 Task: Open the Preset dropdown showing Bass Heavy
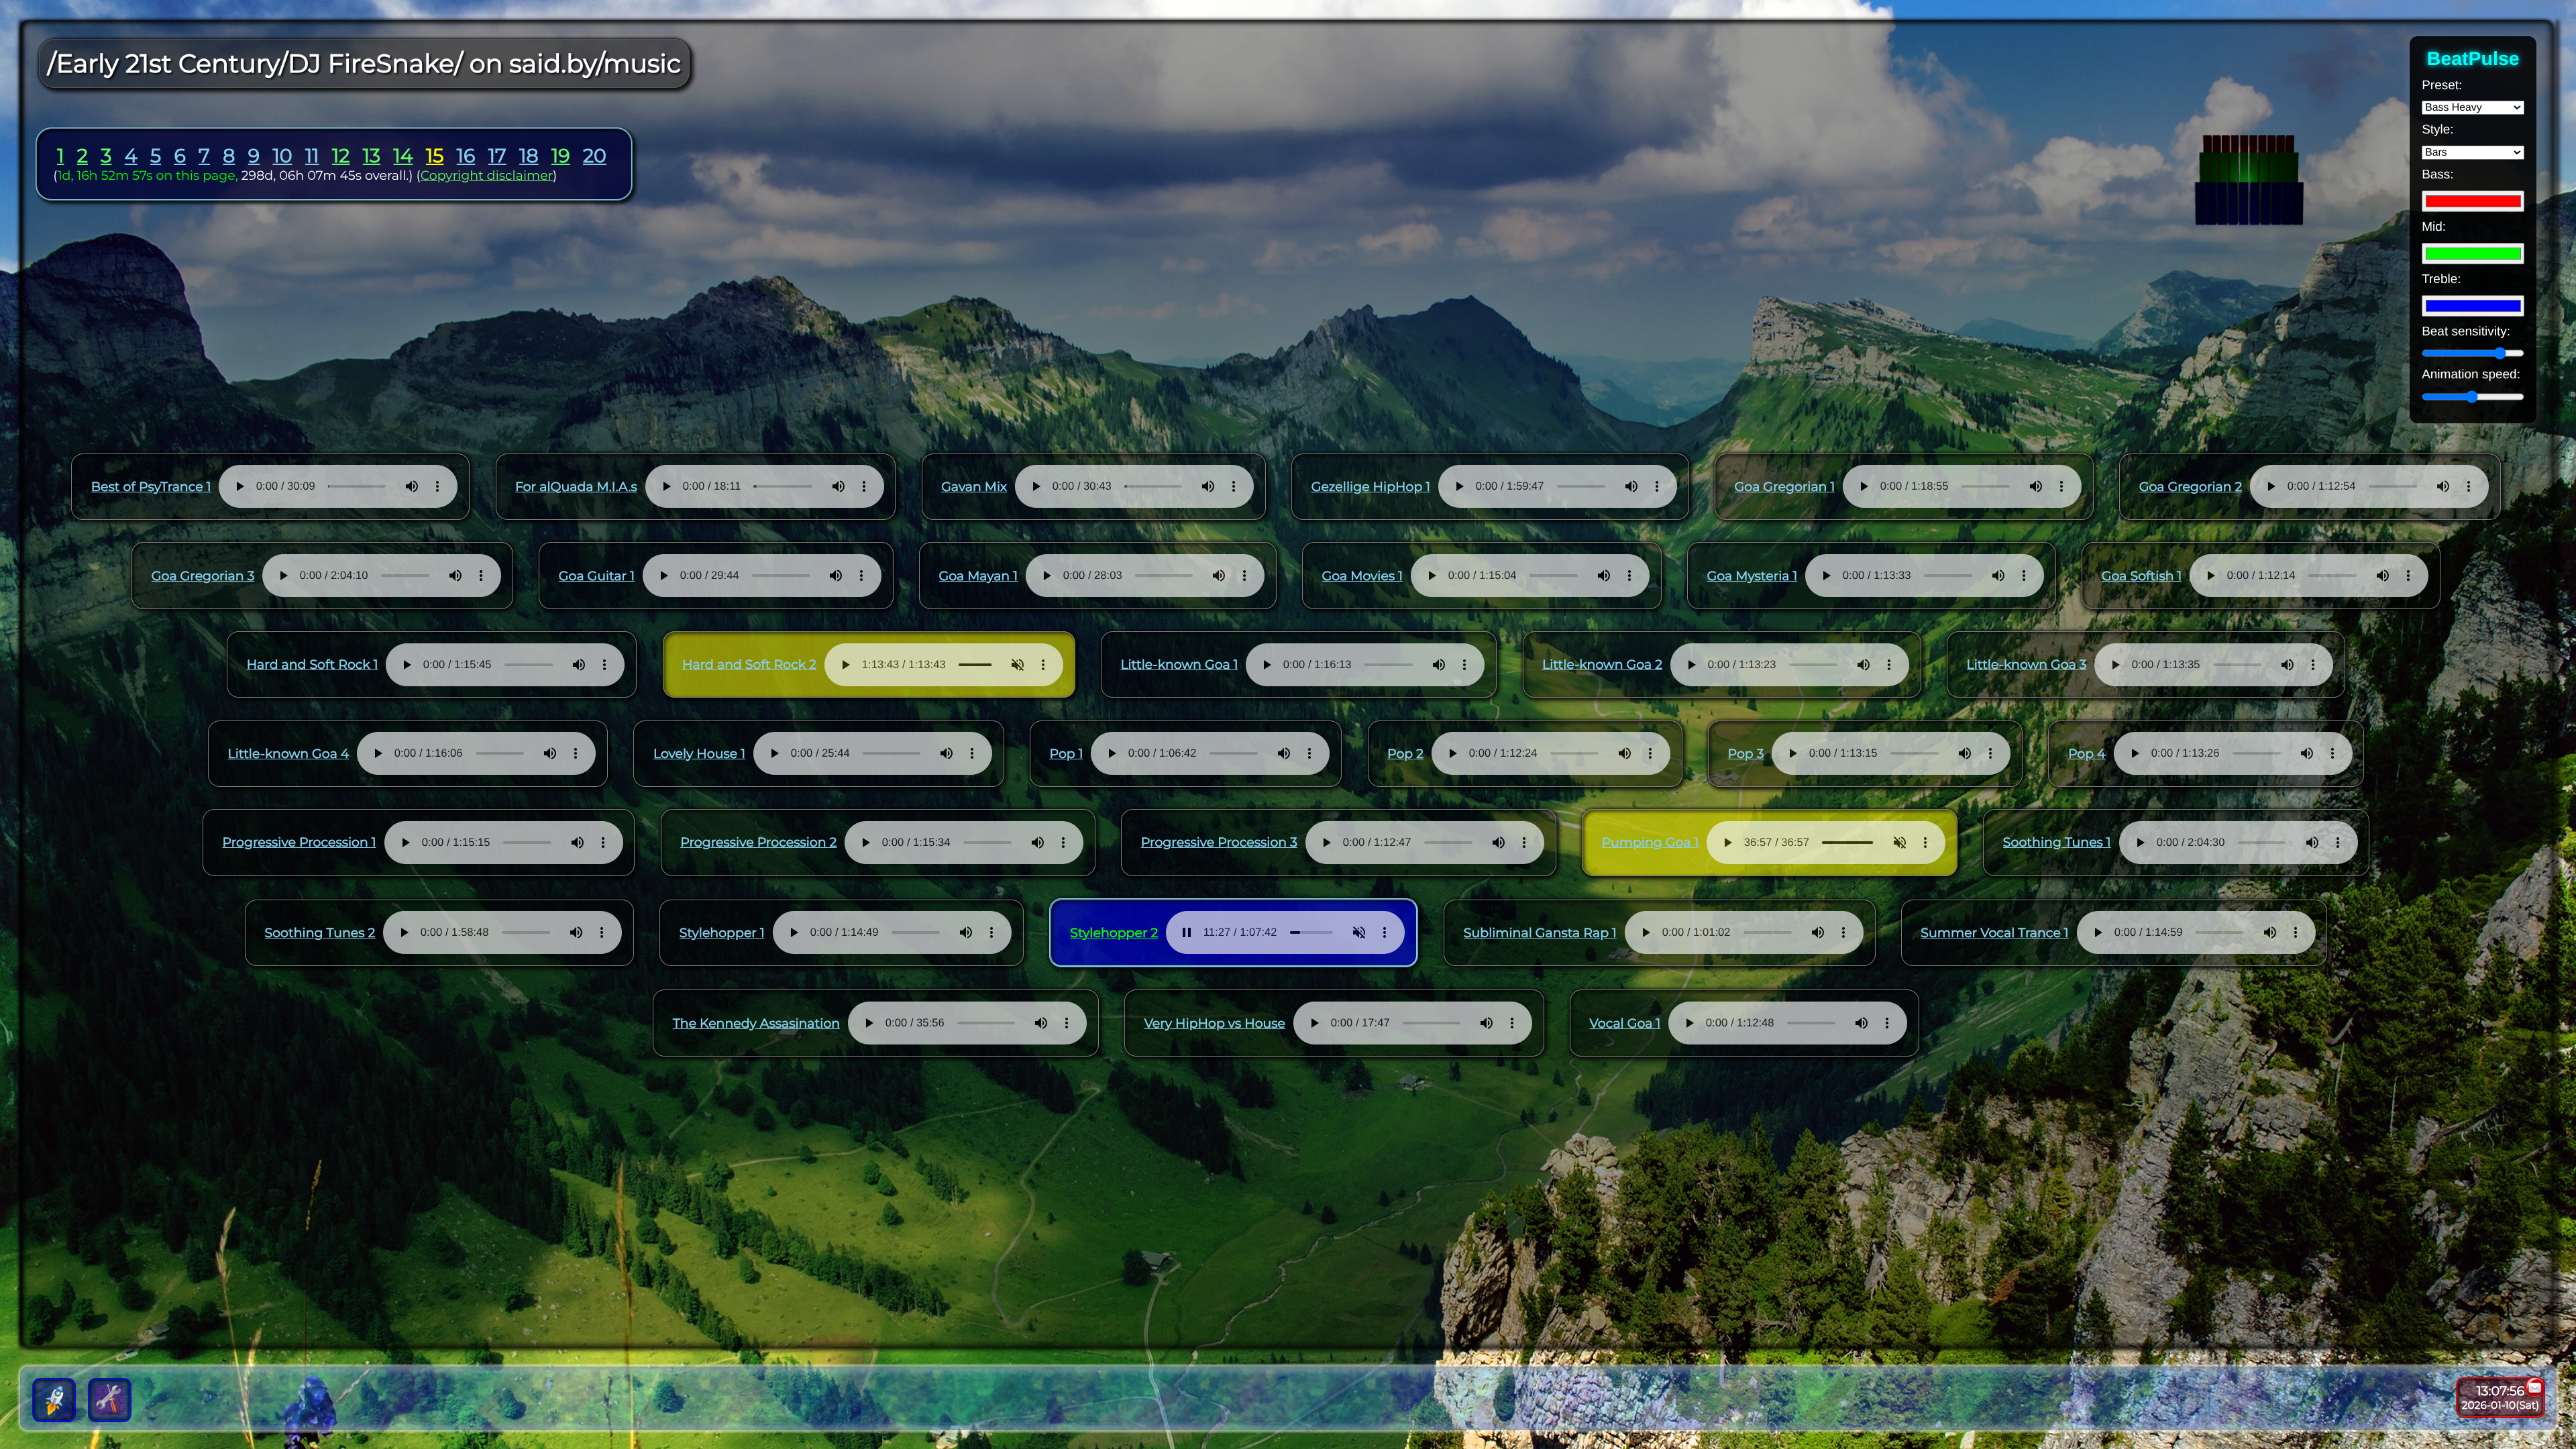tap(2472, 107)
